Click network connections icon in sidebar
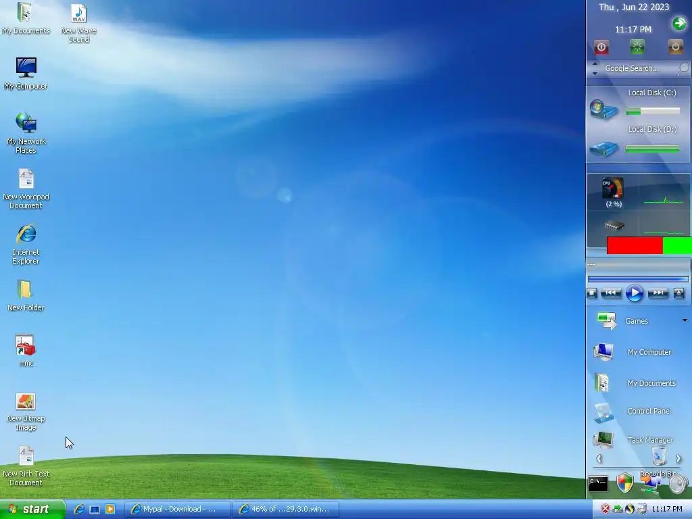Image resolution: width=692 pixels, height=519 pixels. point(651,484)
